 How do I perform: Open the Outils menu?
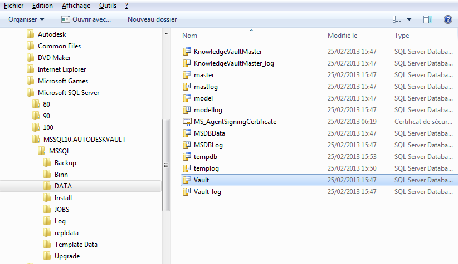(x=108, y=6)
